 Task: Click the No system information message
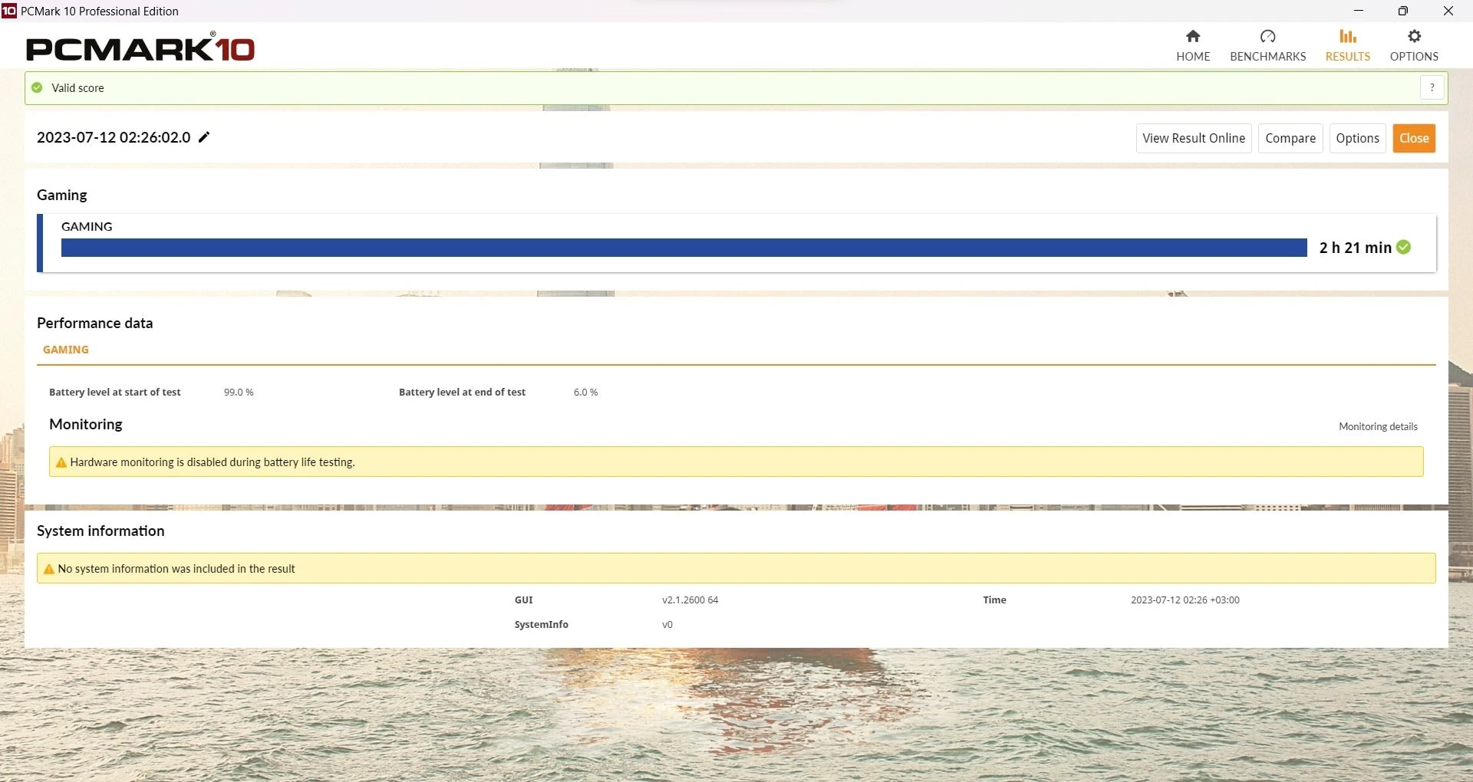[176, 569]
